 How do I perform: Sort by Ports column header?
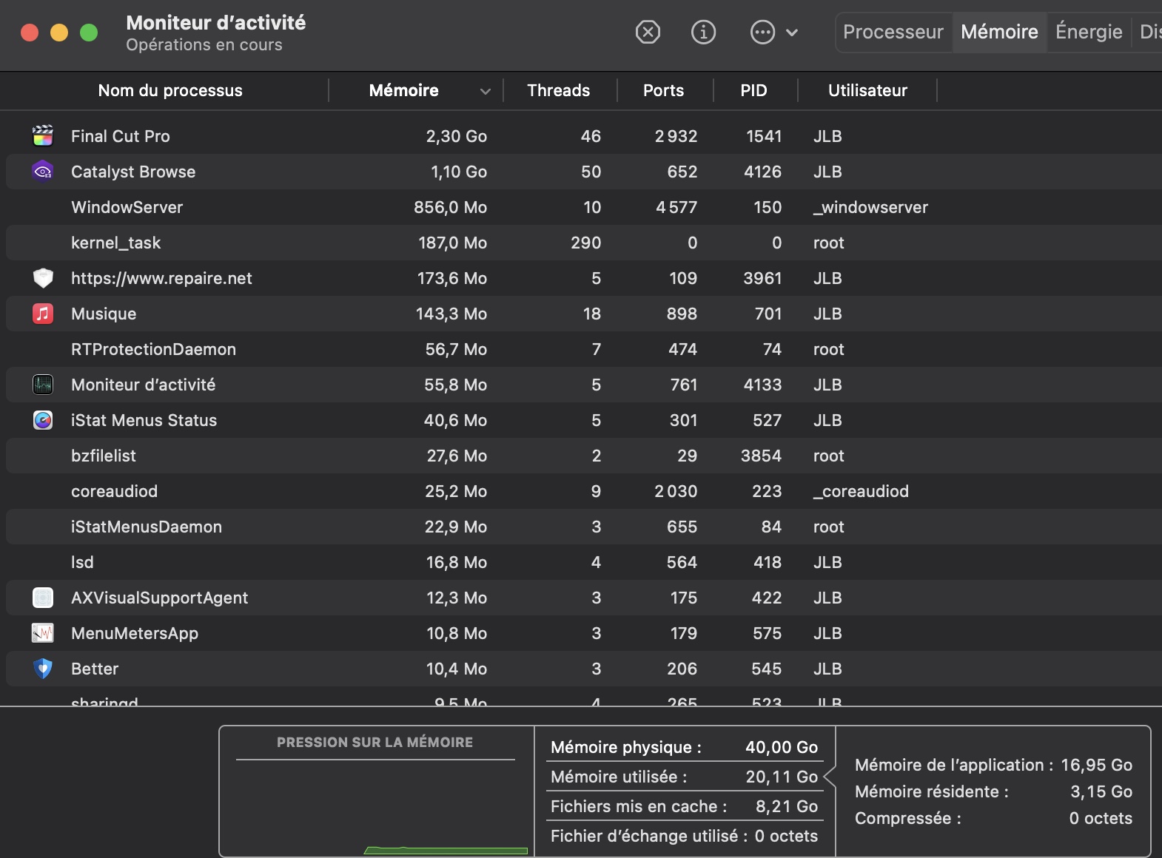pos(663,90)
